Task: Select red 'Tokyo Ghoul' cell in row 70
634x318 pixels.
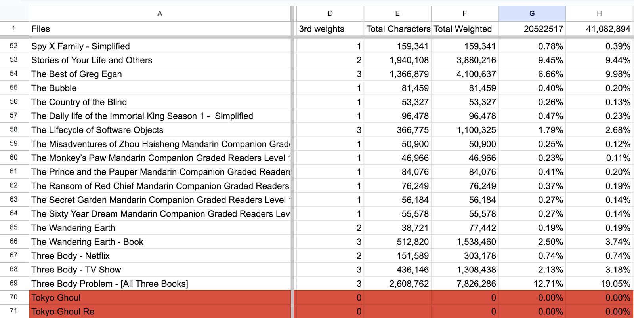Action: (x=160, y=297)
